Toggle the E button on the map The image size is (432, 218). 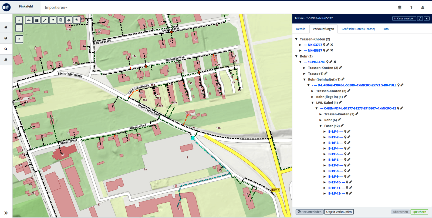pos(19,39)
